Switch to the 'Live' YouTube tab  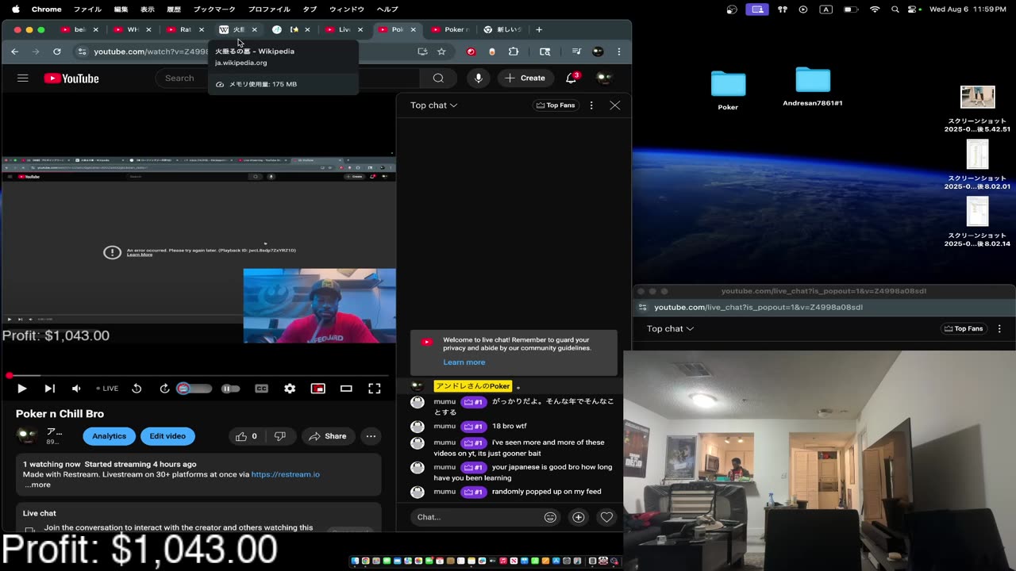click(344, 29)
